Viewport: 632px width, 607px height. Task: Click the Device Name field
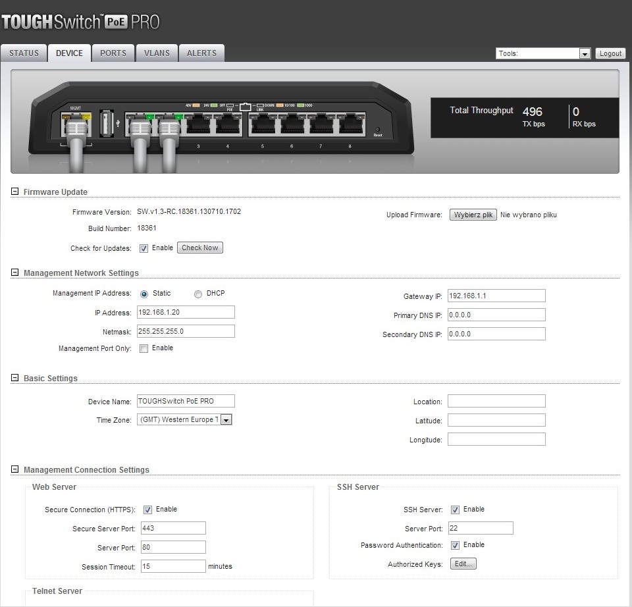pos(186,401)
